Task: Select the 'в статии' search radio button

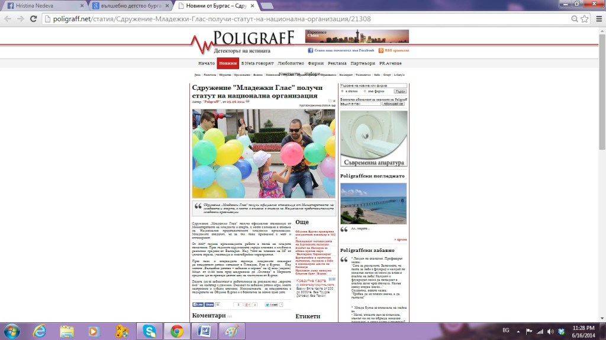Action: 343,91
